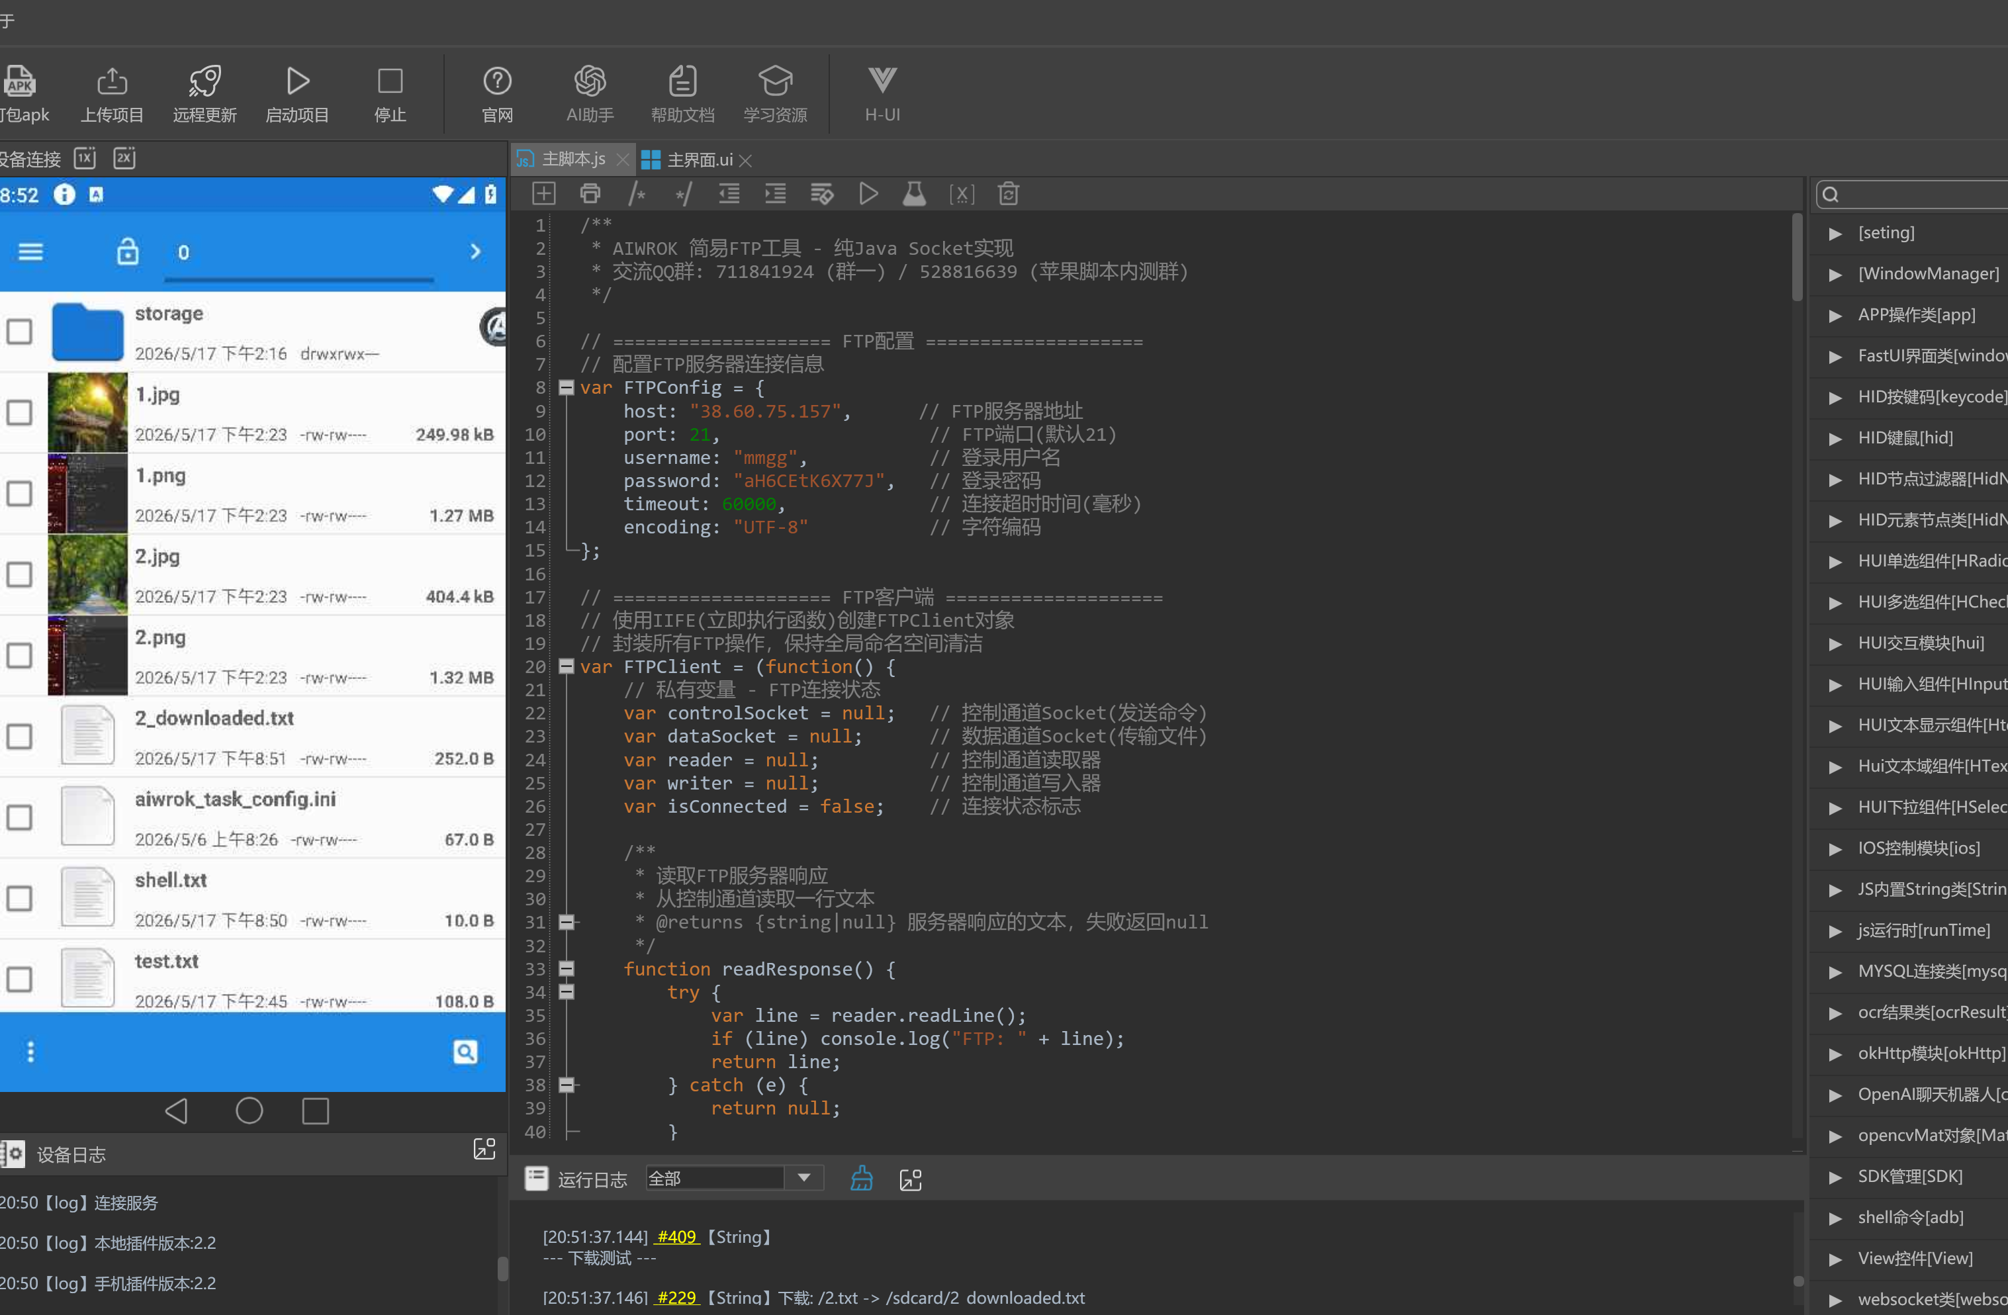This screenshot has width=2008, height=1315.
Task: Expand the [seting] tree node
Action: tap(1834, 234)
